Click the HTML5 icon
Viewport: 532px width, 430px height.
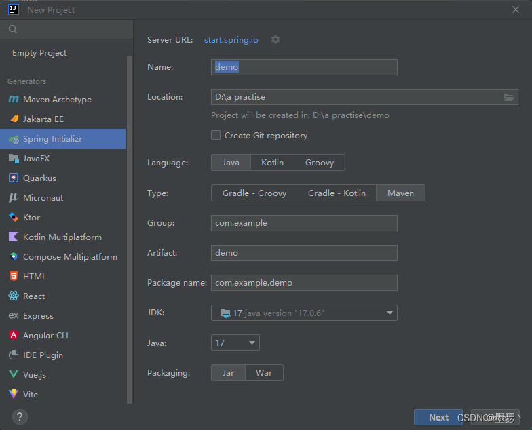pos(14,277)
